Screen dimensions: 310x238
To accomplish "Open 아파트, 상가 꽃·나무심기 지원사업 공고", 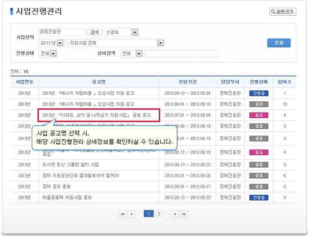I will [x=97, y=115].
